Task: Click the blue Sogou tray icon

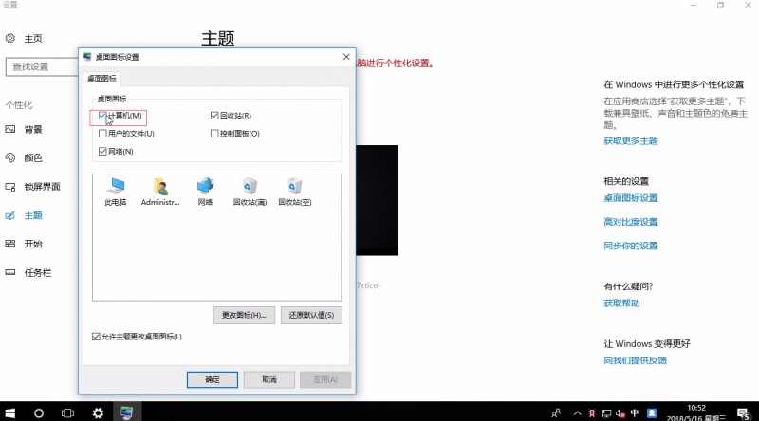Action: tap(652, 412)
